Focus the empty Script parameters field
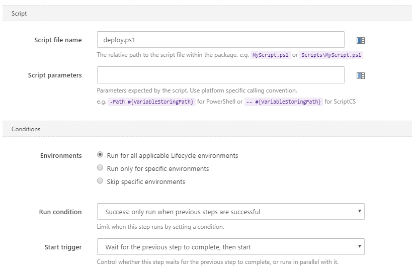This screenshot has width=412, height=272. point(220,75)
